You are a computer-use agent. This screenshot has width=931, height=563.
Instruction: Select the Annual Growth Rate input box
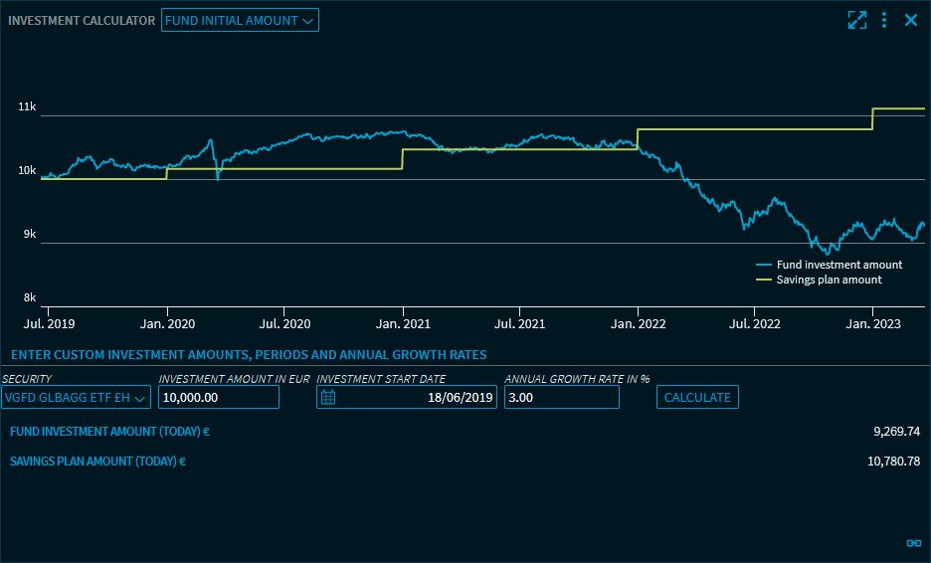click(561, 398)
